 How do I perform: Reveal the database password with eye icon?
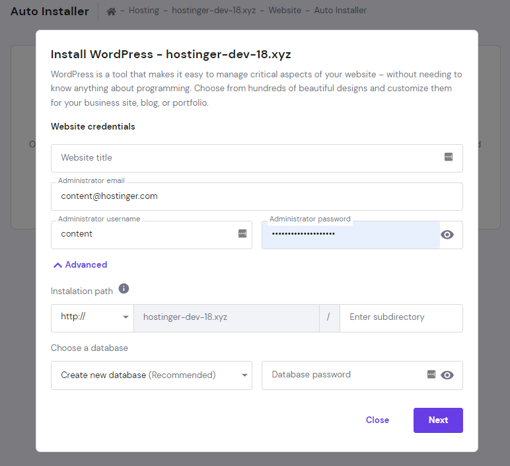(447, 375)
